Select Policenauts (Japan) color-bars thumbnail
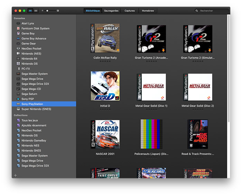The image size is (242, 195). point(151,134)
